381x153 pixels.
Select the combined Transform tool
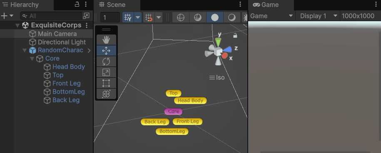(106, 94)
